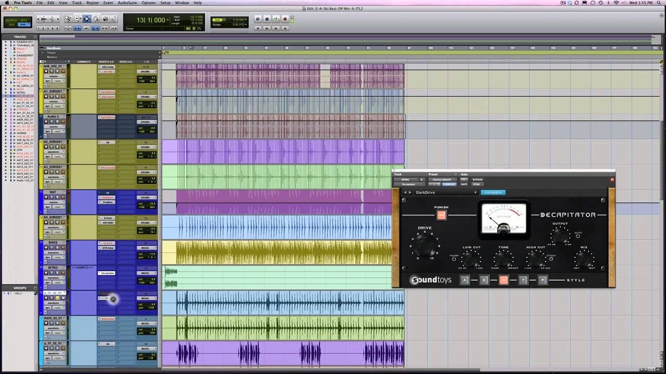
Task: Pick the Pencil tool
Action: 114,19
